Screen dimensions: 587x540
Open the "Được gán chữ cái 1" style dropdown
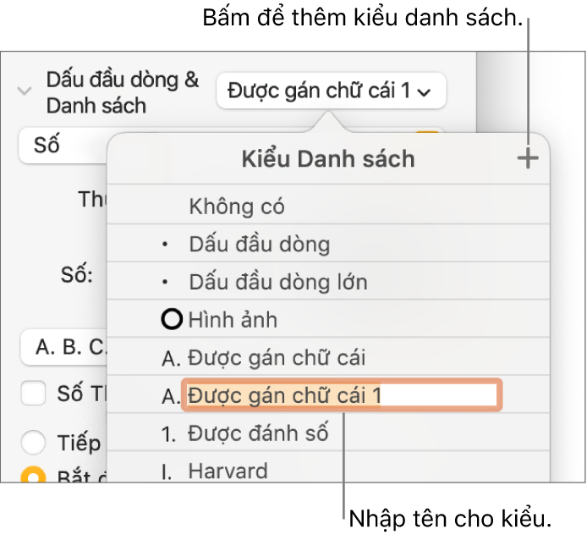pyautogui.click(x=331, y=91)
